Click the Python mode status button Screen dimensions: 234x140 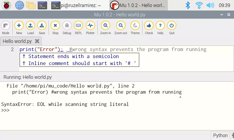click(x=220, y=135)
